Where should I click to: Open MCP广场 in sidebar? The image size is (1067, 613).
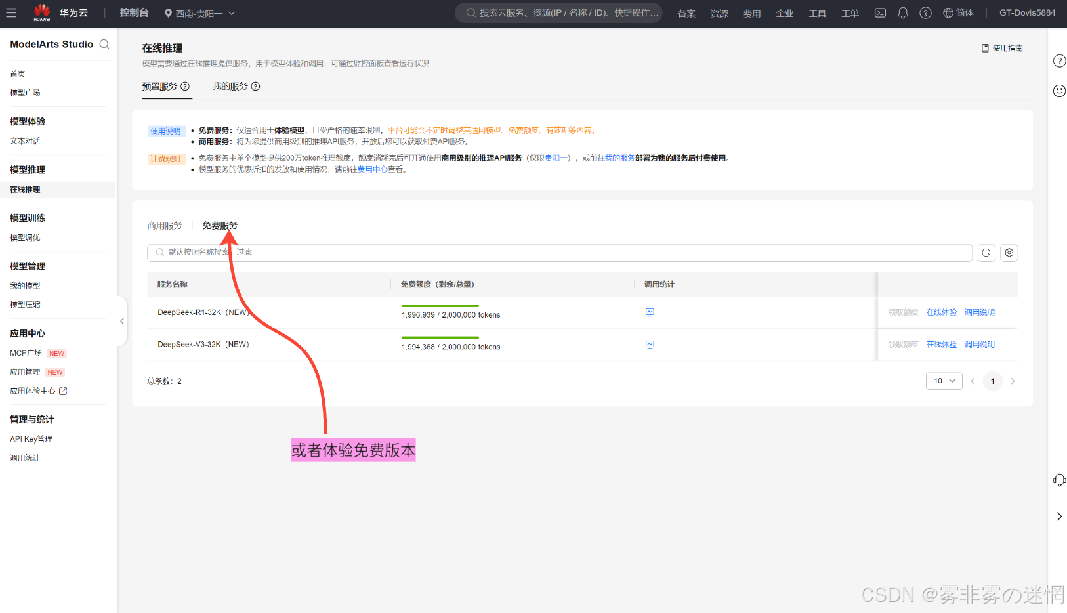[26, 353]
